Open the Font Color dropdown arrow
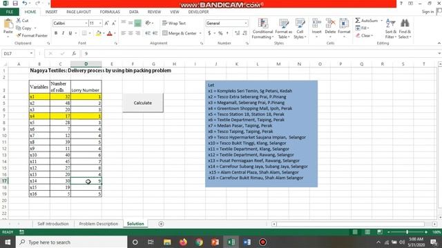Screen dimensions: 442x248 coord(115,33)
